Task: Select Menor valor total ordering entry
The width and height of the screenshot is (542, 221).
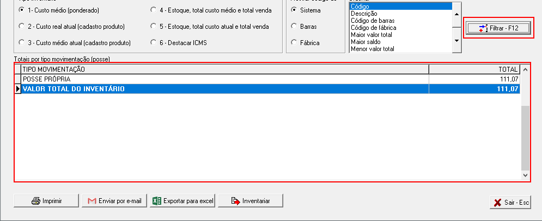Action: 400,49
